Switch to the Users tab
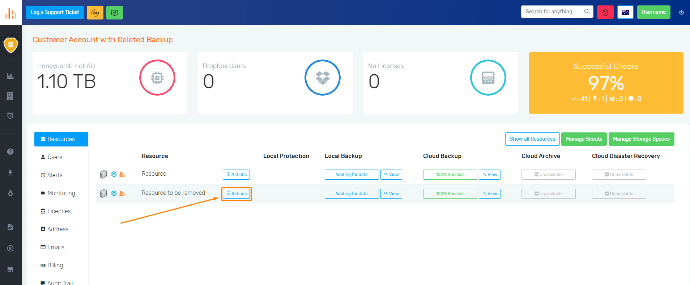This screenshot has height=285, width=690. (55, 157)
